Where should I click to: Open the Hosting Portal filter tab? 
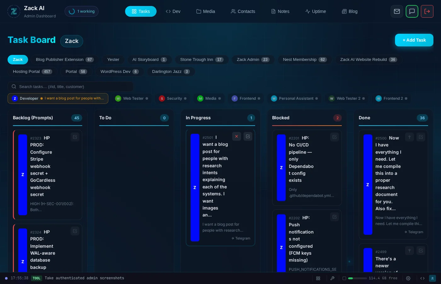click(x=32, y=72)
